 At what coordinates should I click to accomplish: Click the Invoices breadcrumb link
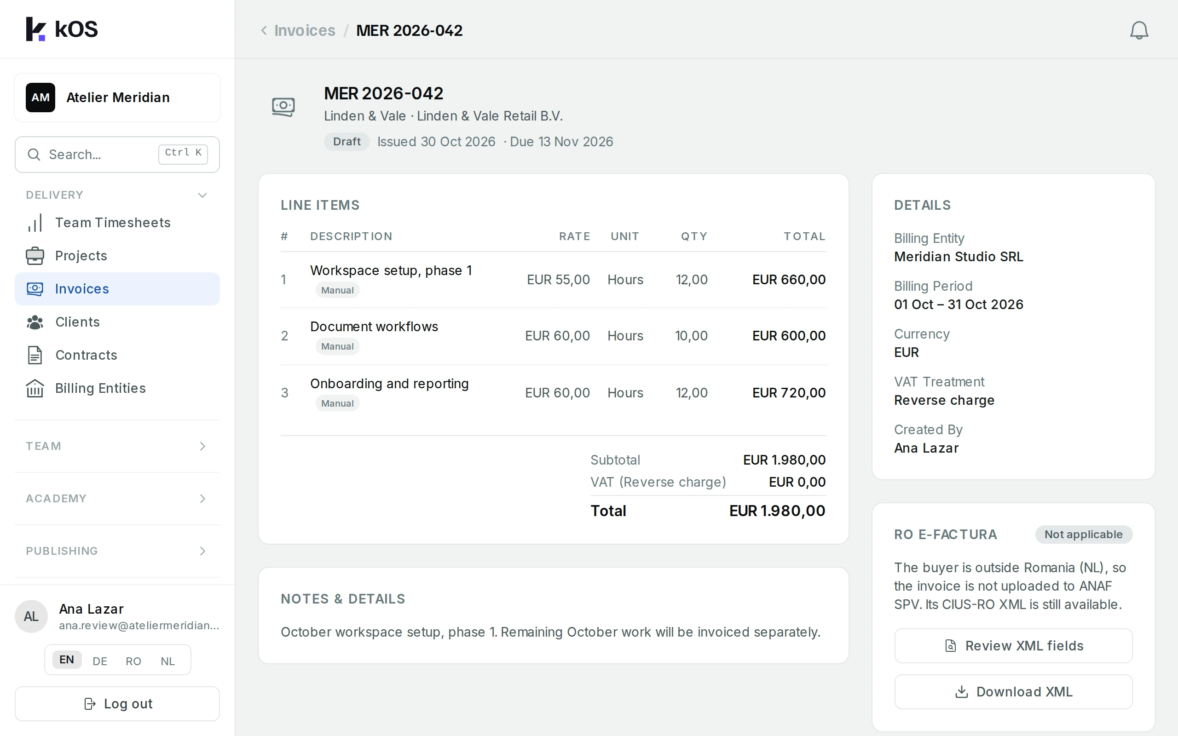(x=304, y=30)
